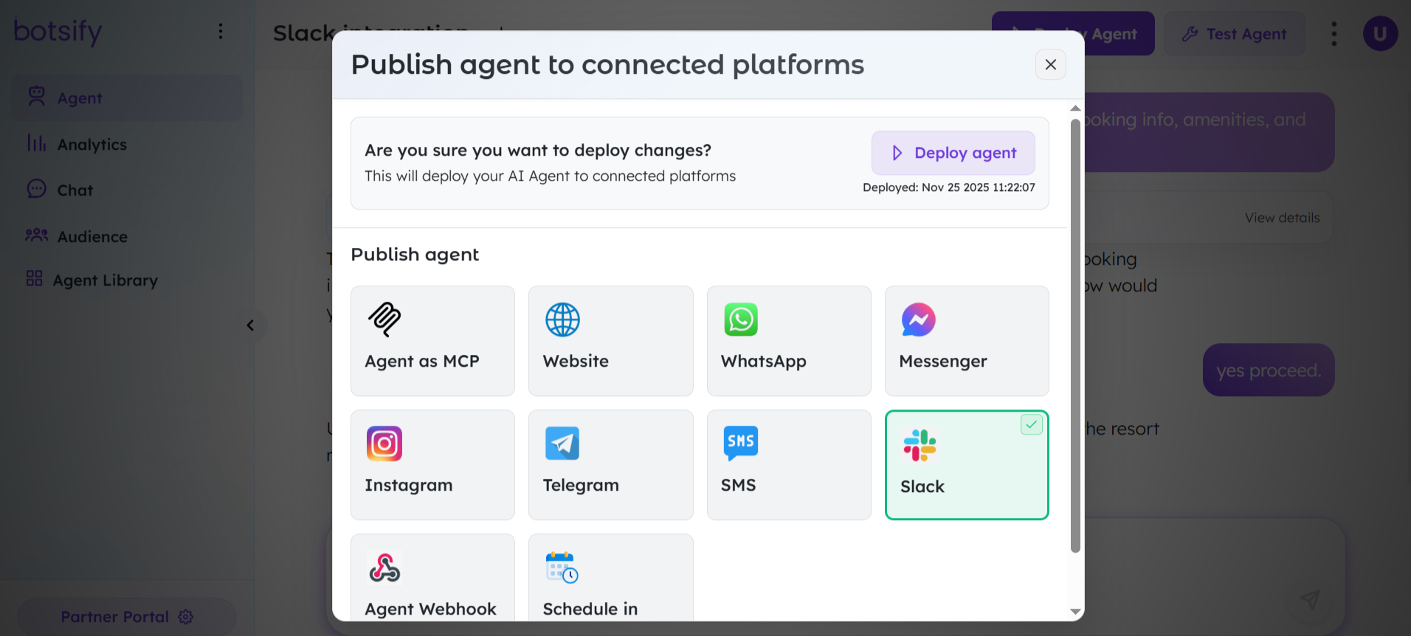Open botsify sidebar three-dot menu
The image size is (1411, 636).
tap(221, 31)
